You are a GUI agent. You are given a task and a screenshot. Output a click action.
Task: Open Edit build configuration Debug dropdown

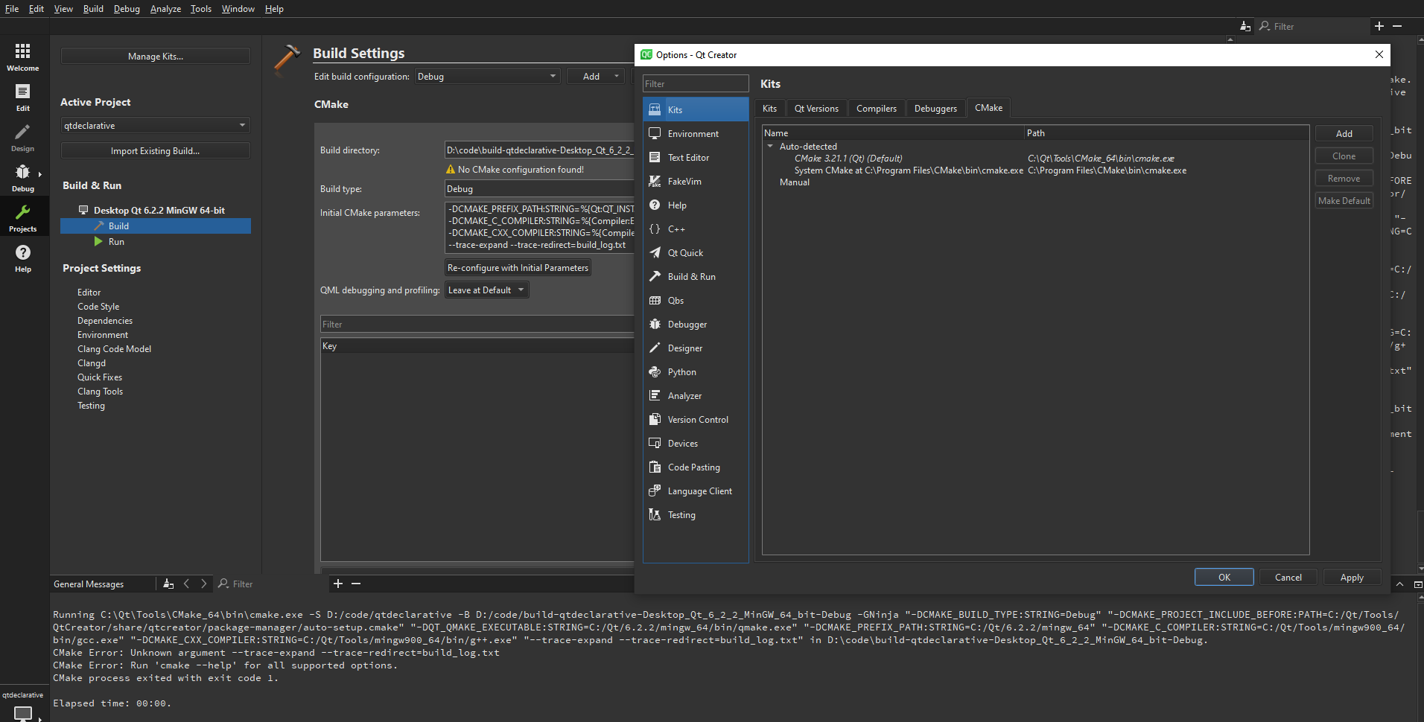point(488,76)
